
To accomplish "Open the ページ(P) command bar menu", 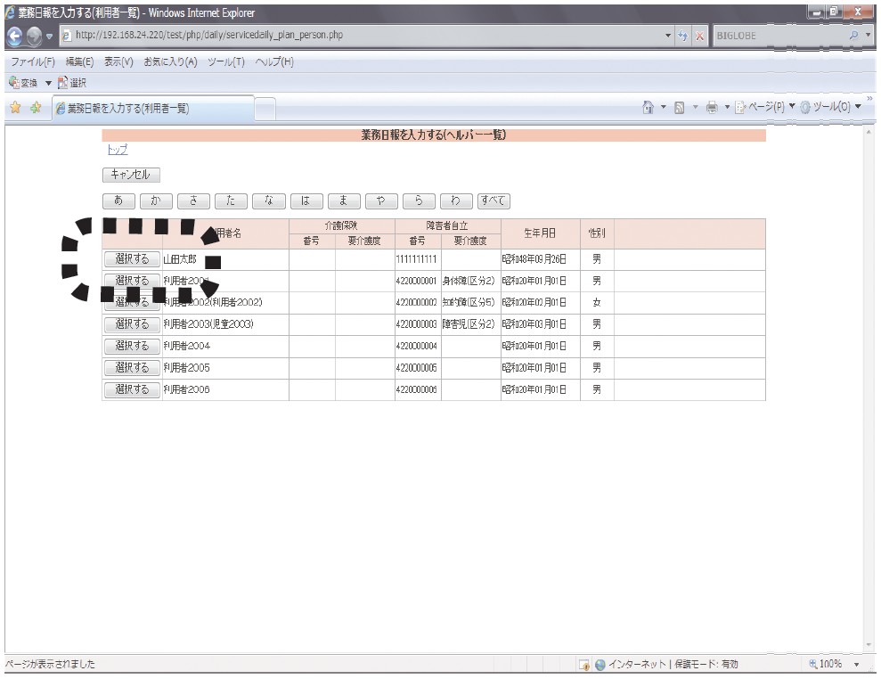I will tap(765, 107).
